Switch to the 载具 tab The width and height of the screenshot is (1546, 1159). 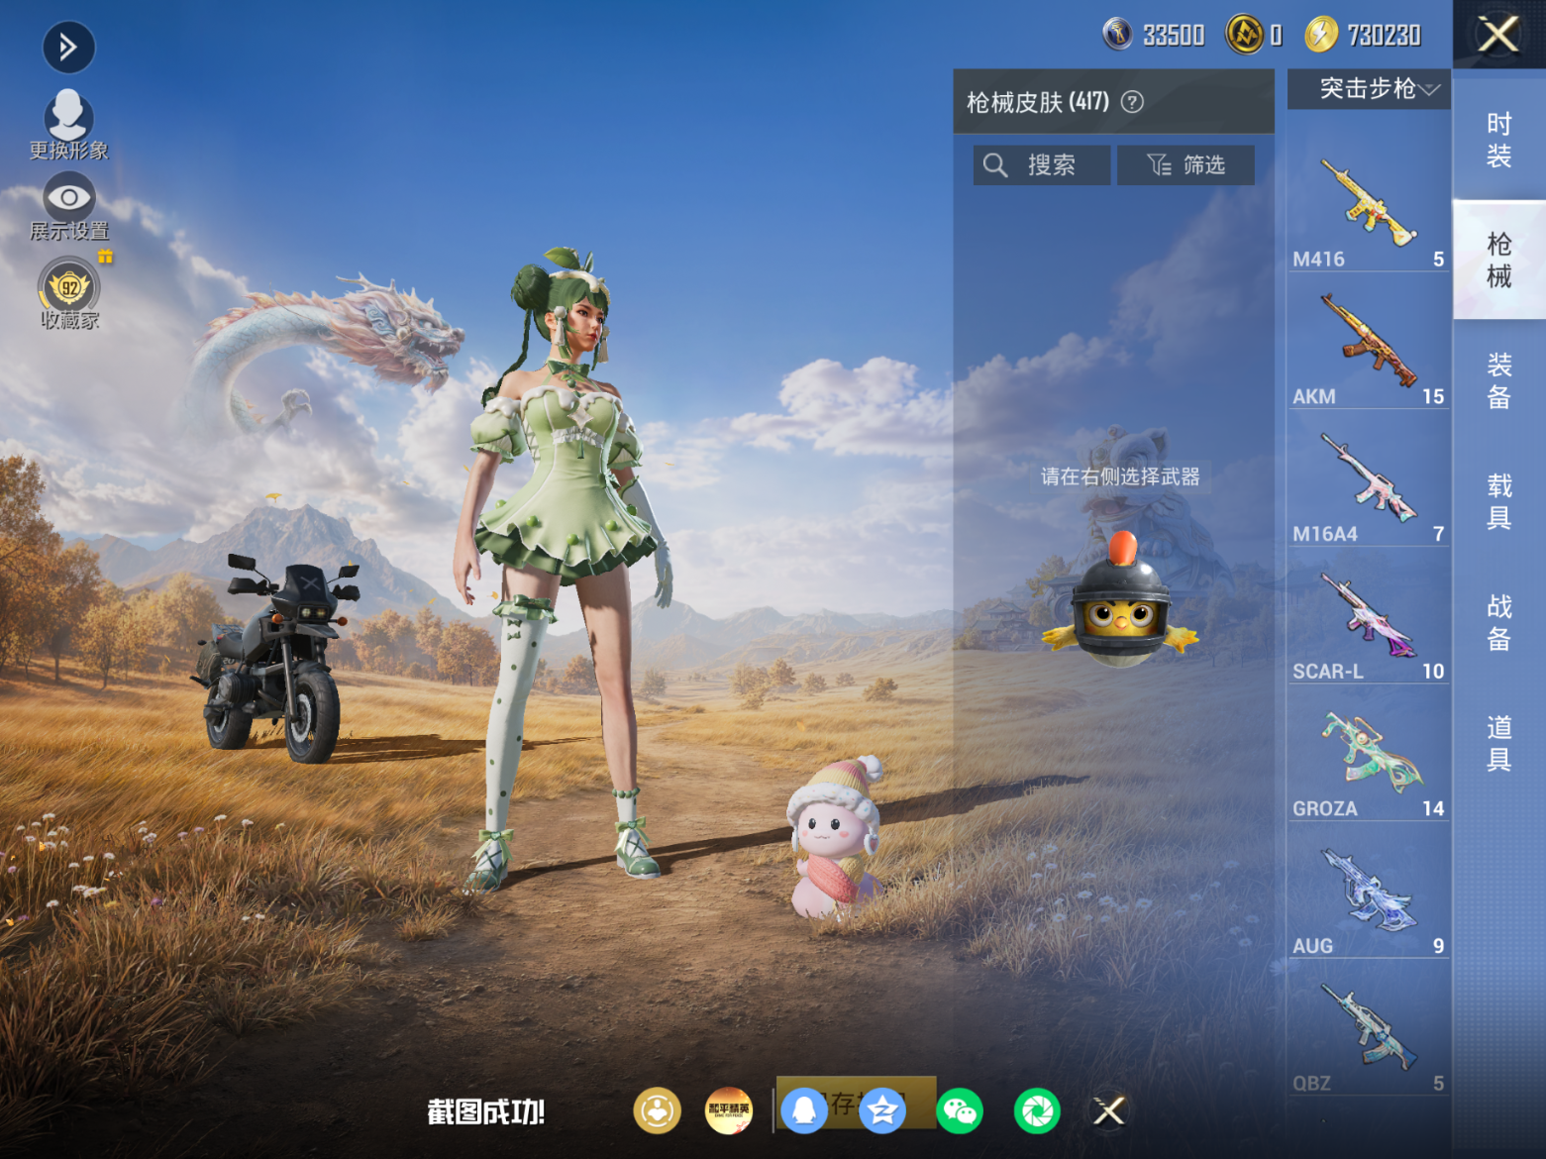click(1499, 501)
